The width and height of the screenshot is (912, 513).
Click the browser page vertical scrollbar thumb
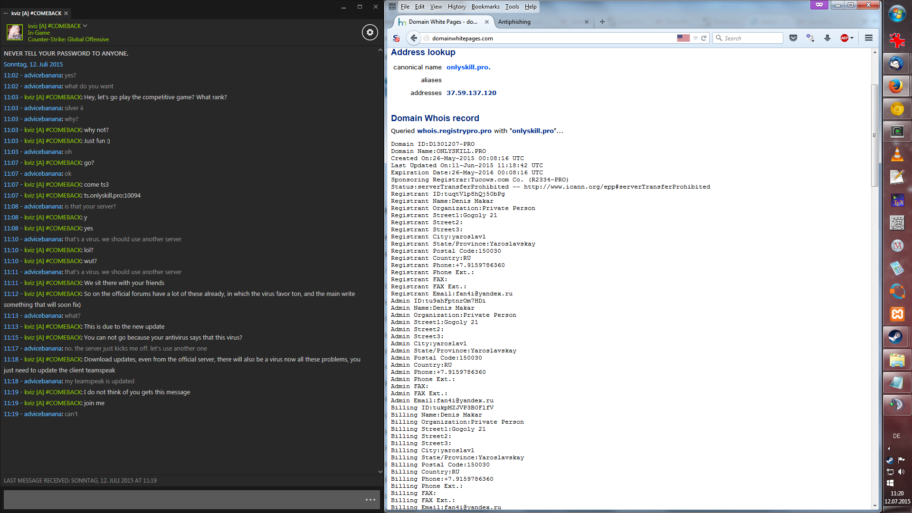click(874, 135)
